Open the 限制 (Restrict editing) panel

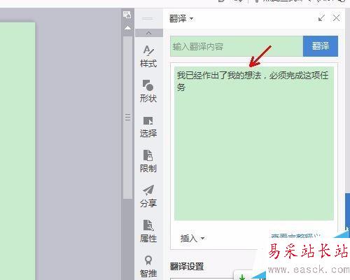tap(148, 161)
